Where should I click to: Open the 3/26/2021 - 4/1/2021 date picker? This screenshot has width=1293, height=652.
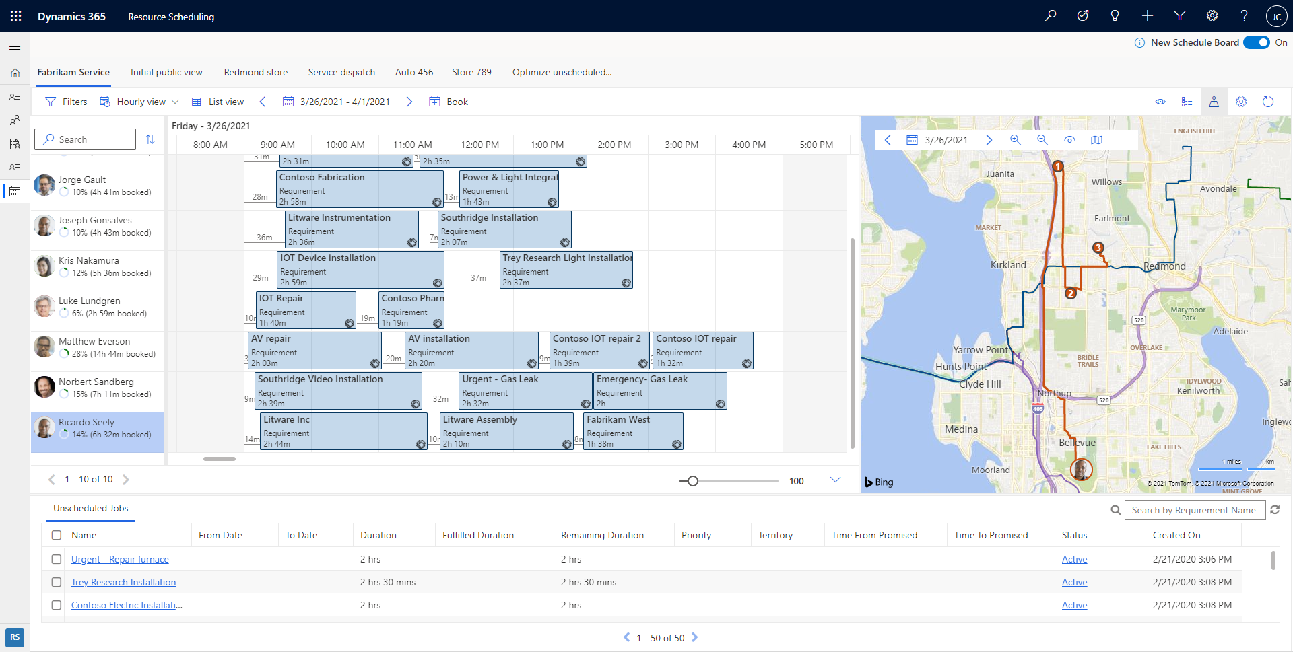point(336,102)
